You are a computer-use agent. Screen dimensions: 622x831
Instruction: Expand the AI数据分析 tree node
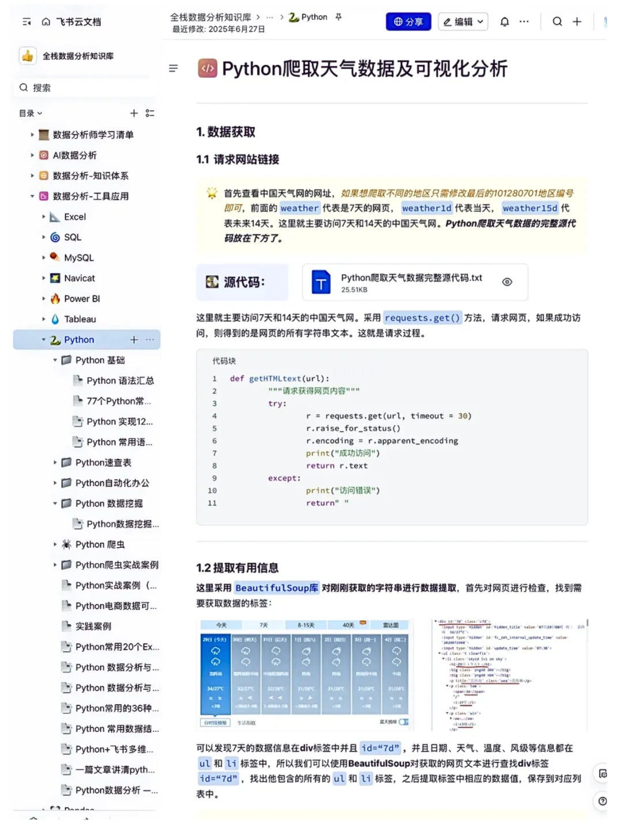pyautogui.click(x=32, y=155)
